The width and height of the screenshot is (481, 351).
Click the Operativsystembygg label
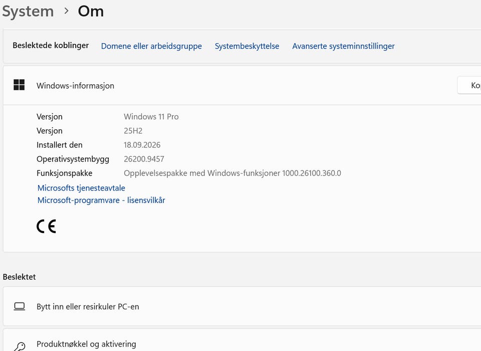73,159
